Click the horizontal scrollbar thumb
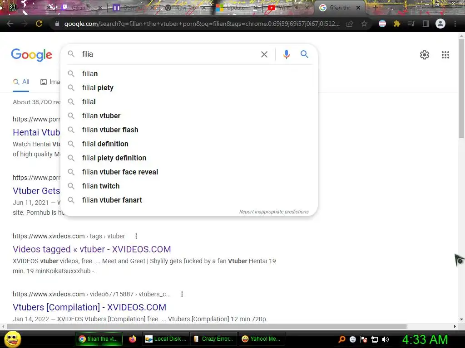This screenshot has width=465, height=348. 207,326
